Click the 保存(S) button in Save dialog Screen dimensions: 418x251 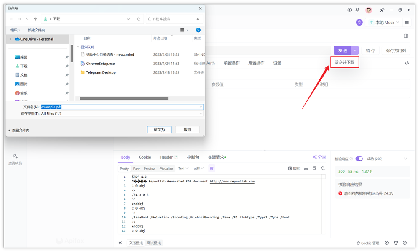[159, 129]
